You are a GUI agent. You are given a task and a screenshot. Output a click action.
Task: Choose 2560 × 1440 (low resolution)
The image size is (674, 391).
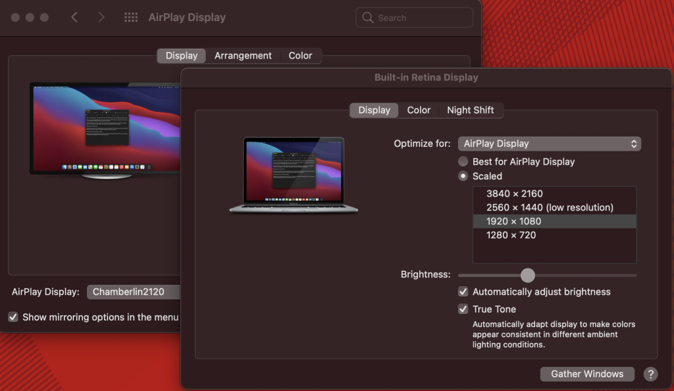click(554, 207)
